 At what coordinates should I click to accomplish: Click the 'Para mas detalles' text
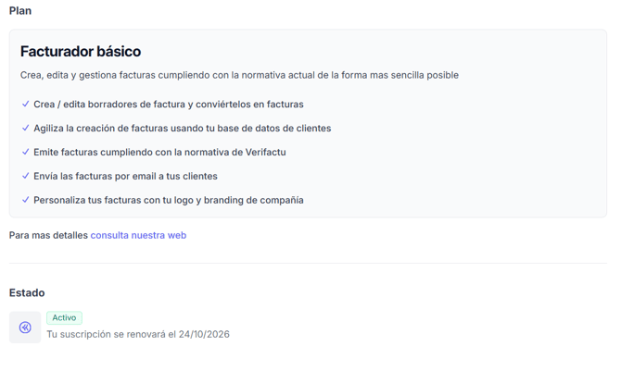pyautogui.click(x=48, y=236)
